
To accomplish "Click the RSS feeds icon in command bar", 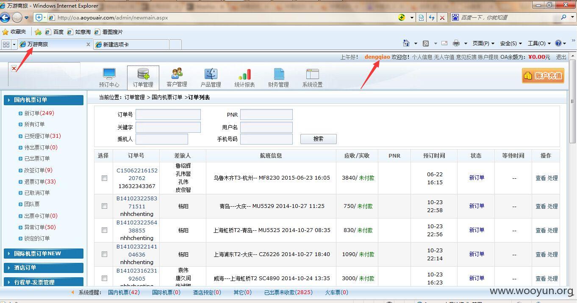I will click(x=426, y=43).
